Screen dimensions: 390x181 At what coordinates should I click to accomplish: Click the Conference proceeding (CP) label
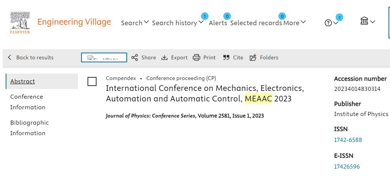pyautogui.click(x=181, y=78)
